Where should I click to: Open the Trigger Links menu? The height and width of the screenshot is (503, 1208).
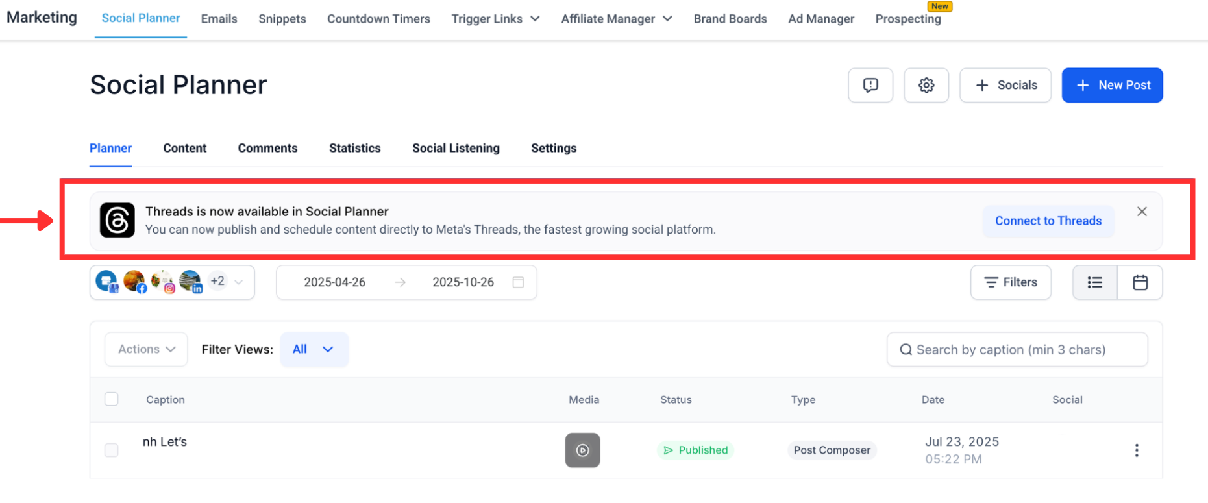[x=495, y=19]
